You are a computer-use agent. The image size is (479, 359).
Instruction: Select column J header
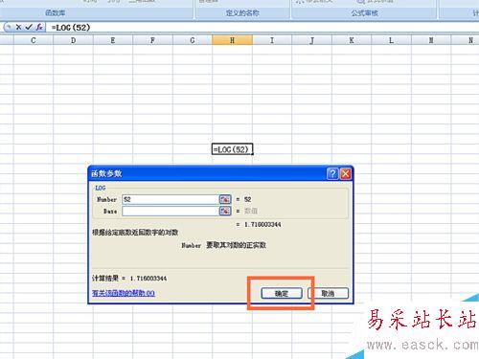click(311, 40)
